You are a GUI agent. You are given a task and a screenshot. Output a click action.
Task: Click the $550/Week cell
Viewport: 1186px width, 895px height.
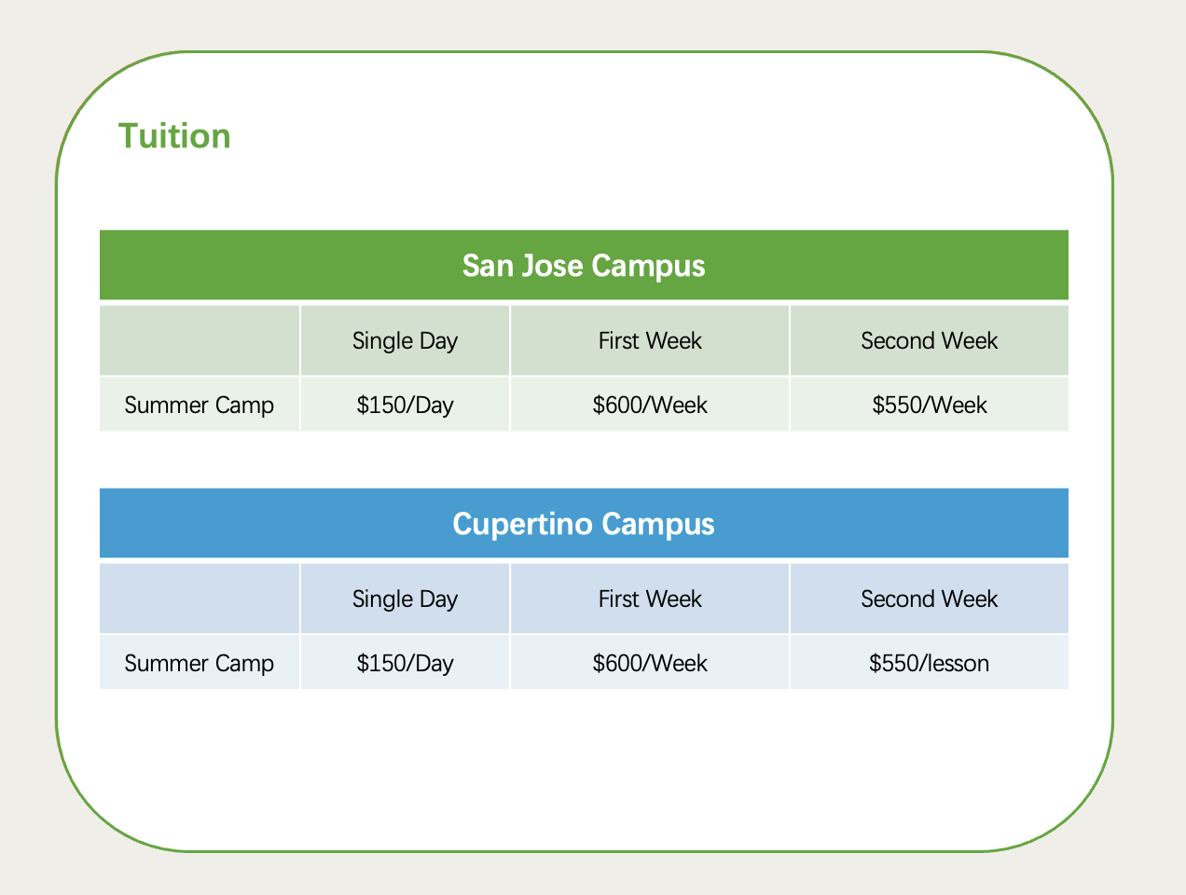(x=930, y=405)
